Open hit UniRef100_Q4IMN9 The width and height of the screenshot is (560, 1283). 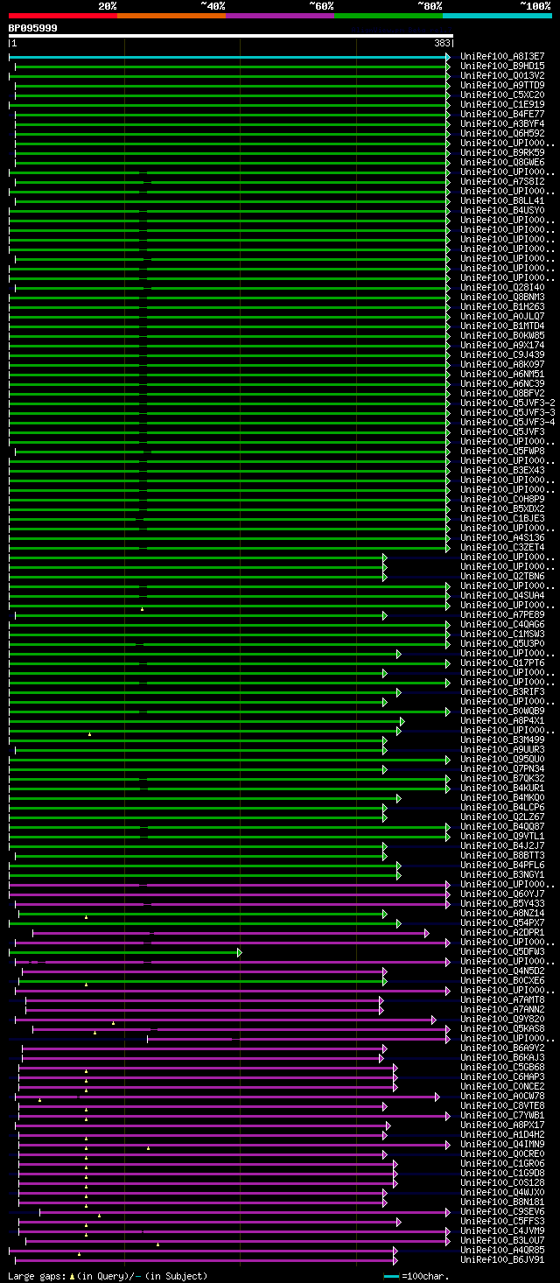pos(502,1144)
